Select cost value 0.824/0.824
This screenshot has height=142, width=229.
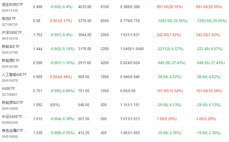[x=130, y=63]
